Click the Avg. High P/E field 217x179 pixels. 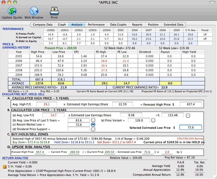[x=47, y=104]
